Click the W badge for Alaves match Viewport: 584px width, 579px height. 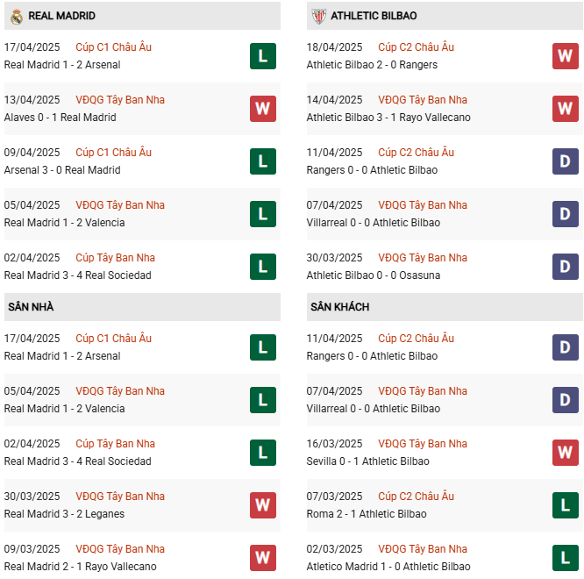[262, 109]
